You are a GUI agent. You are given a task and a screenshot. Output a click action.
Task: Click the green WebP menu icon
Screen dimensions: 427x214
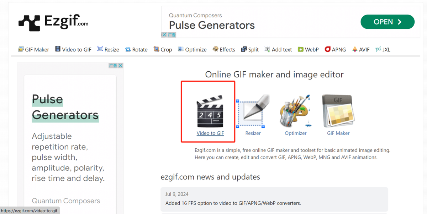click(300, 49)
